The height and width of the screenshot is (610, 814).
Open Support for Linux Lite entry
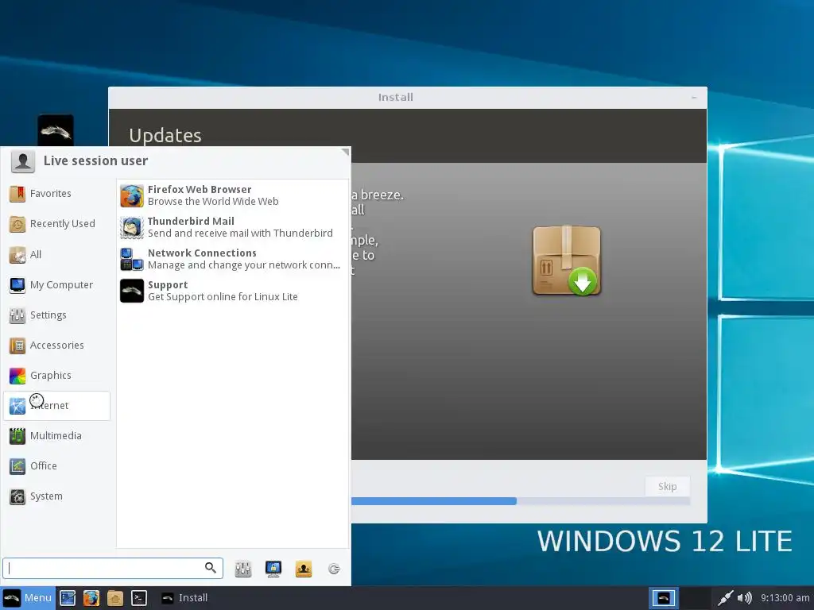pyautogui.click(x=233, y=291)
